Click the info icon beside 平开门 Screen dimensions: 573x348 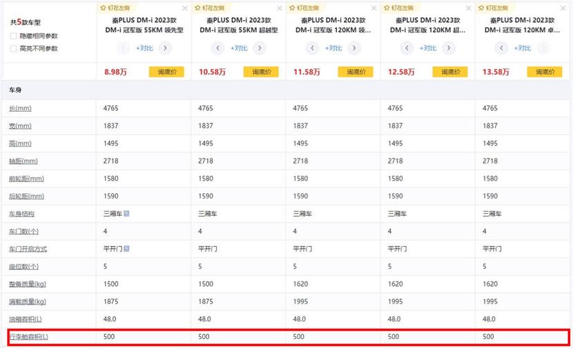(x=126, y=248)
